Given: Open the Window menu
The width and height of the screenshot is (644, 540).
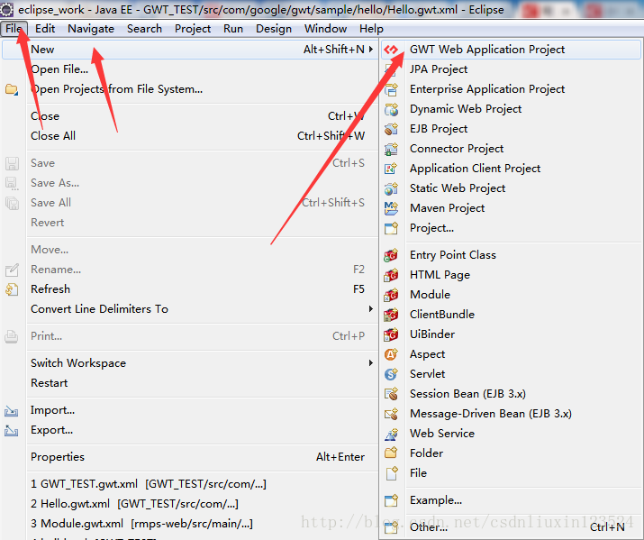Looking at the screenshot, I should 325,28.
